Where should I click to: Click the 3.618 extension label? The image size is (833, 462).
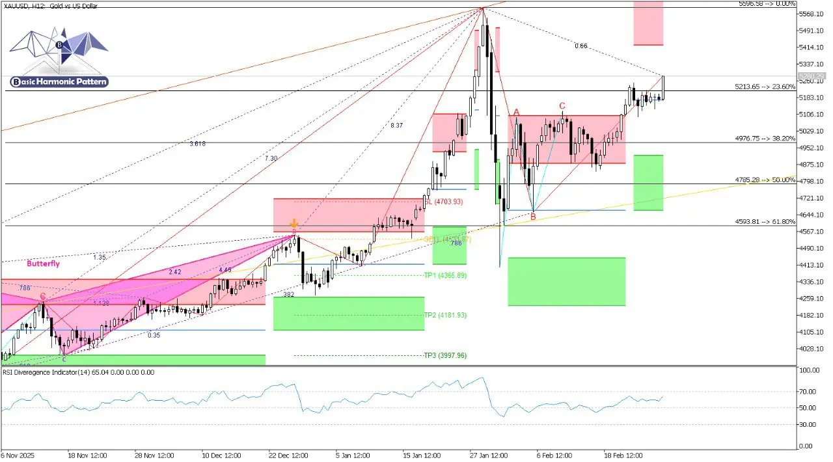click(x=197, y=144)
